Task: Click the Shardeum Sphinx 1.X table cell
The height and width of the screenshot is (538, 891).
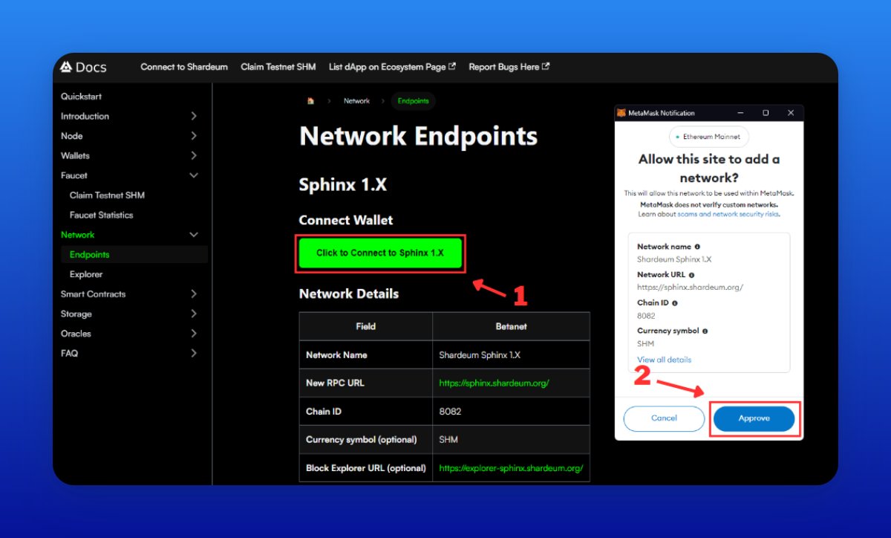Action: tap(511, 355)
